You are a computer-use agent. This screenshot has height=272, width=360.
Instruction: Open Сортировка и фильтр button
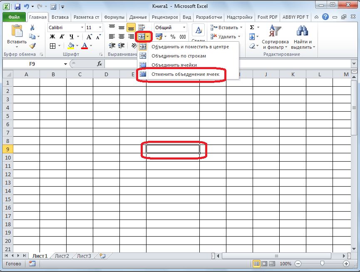tap(275, 37)
